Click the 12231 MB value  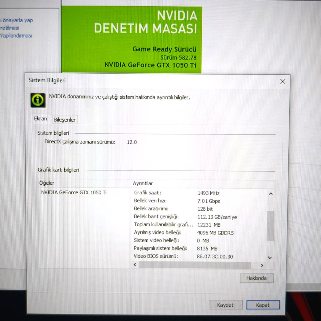209,225
